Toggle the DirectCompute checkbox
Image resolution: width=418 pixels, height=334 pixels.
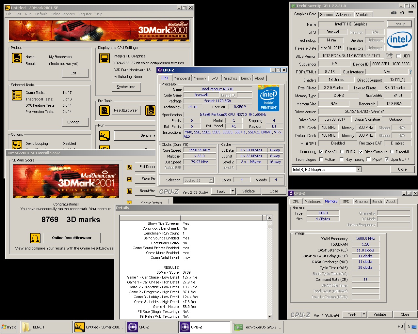[x=361, y=152]
